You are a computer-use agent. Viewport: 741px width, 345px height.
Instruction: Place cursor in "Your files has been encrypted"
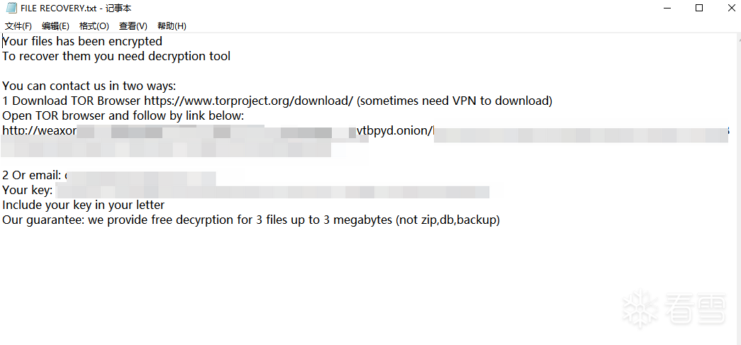coord(82,41)
